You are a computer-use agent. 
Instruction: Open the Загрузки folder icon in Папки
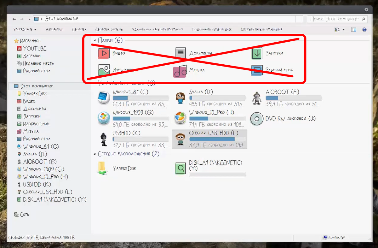coord(257,53)
